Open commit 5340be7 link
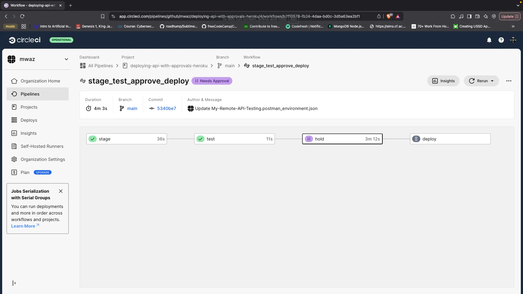The height and width of the screenshot is (294, 523). (166, 108)
